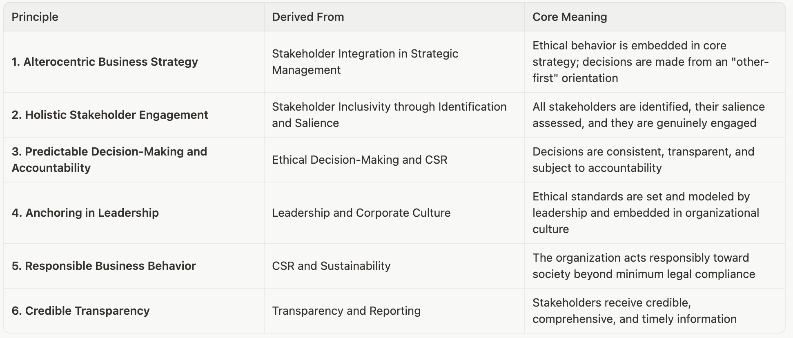Screen dimensions: 793x338
Task: Click Stakeholder Integration in Strategic Management
Action: (x=365, y=62)
